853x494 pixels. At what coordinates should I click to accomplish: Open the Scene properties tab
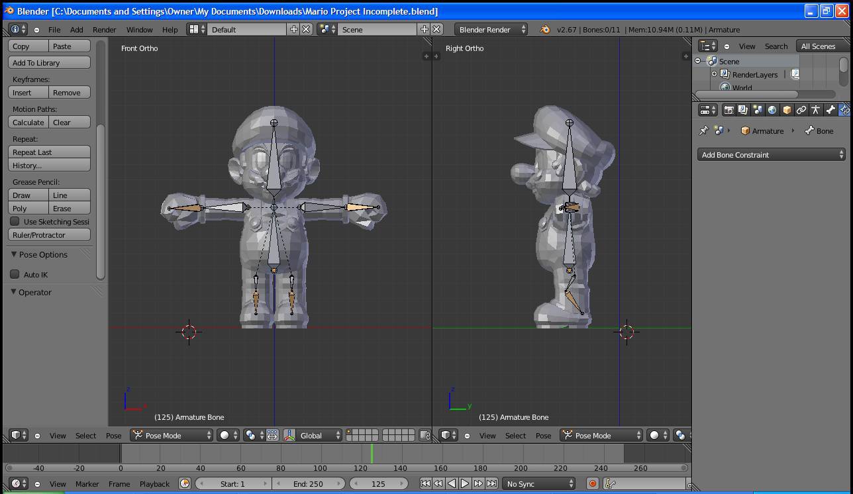758,110
